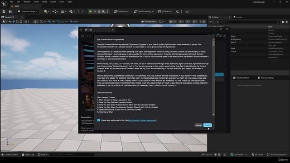Screen dimensions: 290x163
Task: Open the Perspective view dropdown
Action: [x=149, y=22]
